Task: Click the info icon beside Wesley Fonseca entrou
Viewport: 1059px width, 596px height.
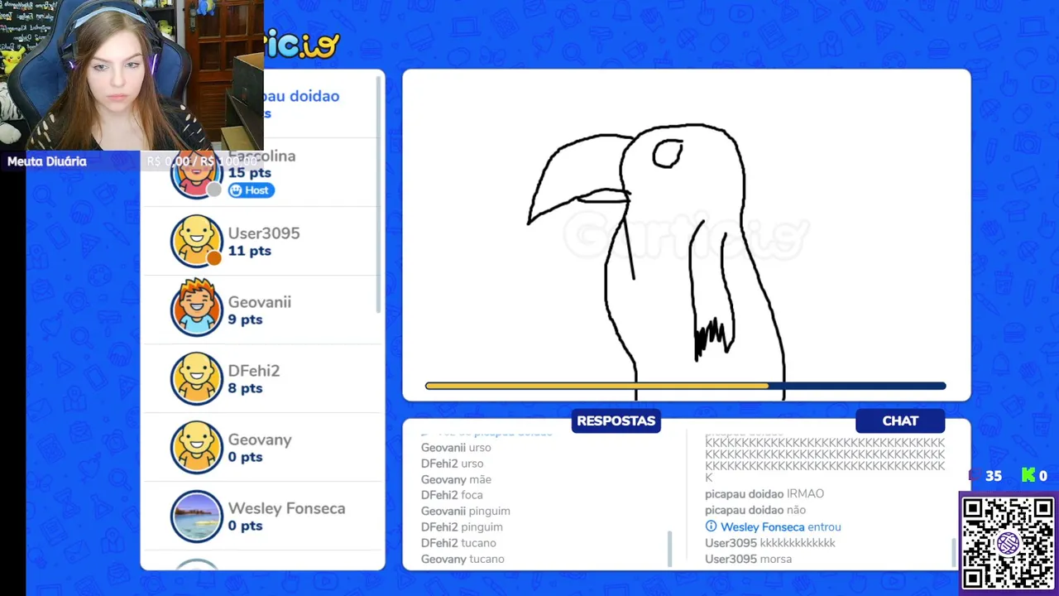Action: click(x=711, y=526)
